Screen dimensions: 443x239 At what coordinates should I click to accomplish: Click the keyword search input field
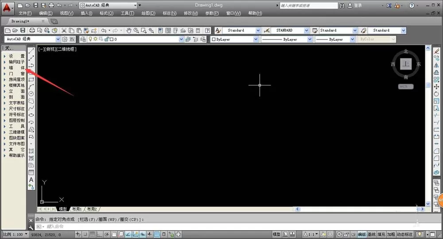309,5
